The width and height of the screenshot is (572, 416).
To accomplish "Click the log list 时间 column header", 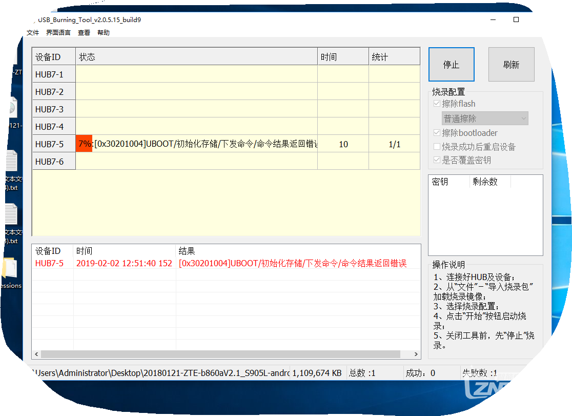I will (x=125, y=251).
